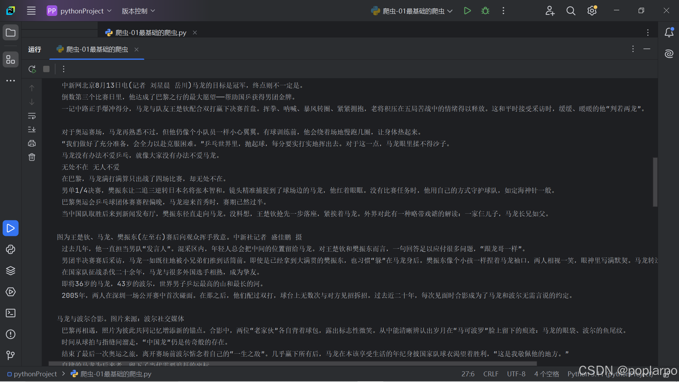
Task: Click the stop process square button
Action: point(46,69)
